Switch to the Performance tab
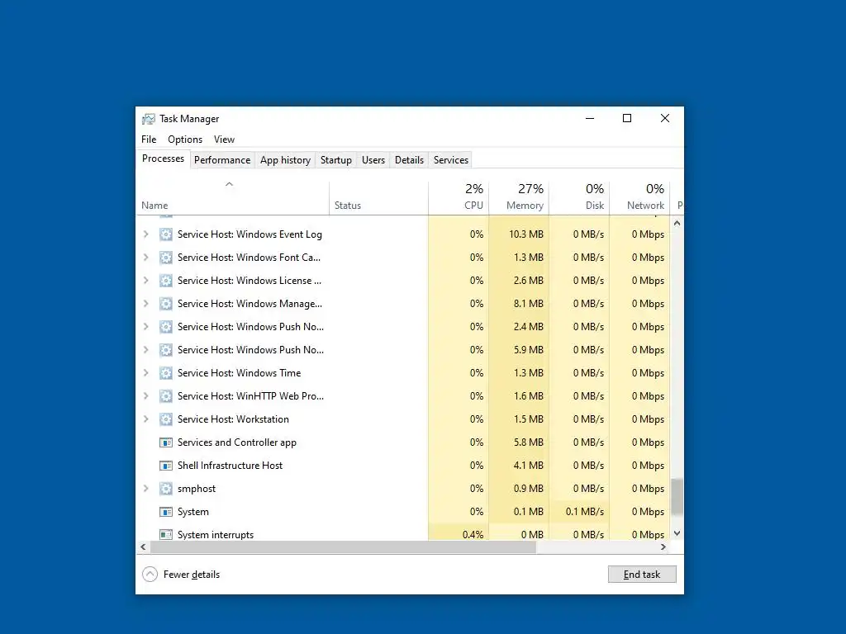This screenshot has height=634, width=846. [222, 160]
